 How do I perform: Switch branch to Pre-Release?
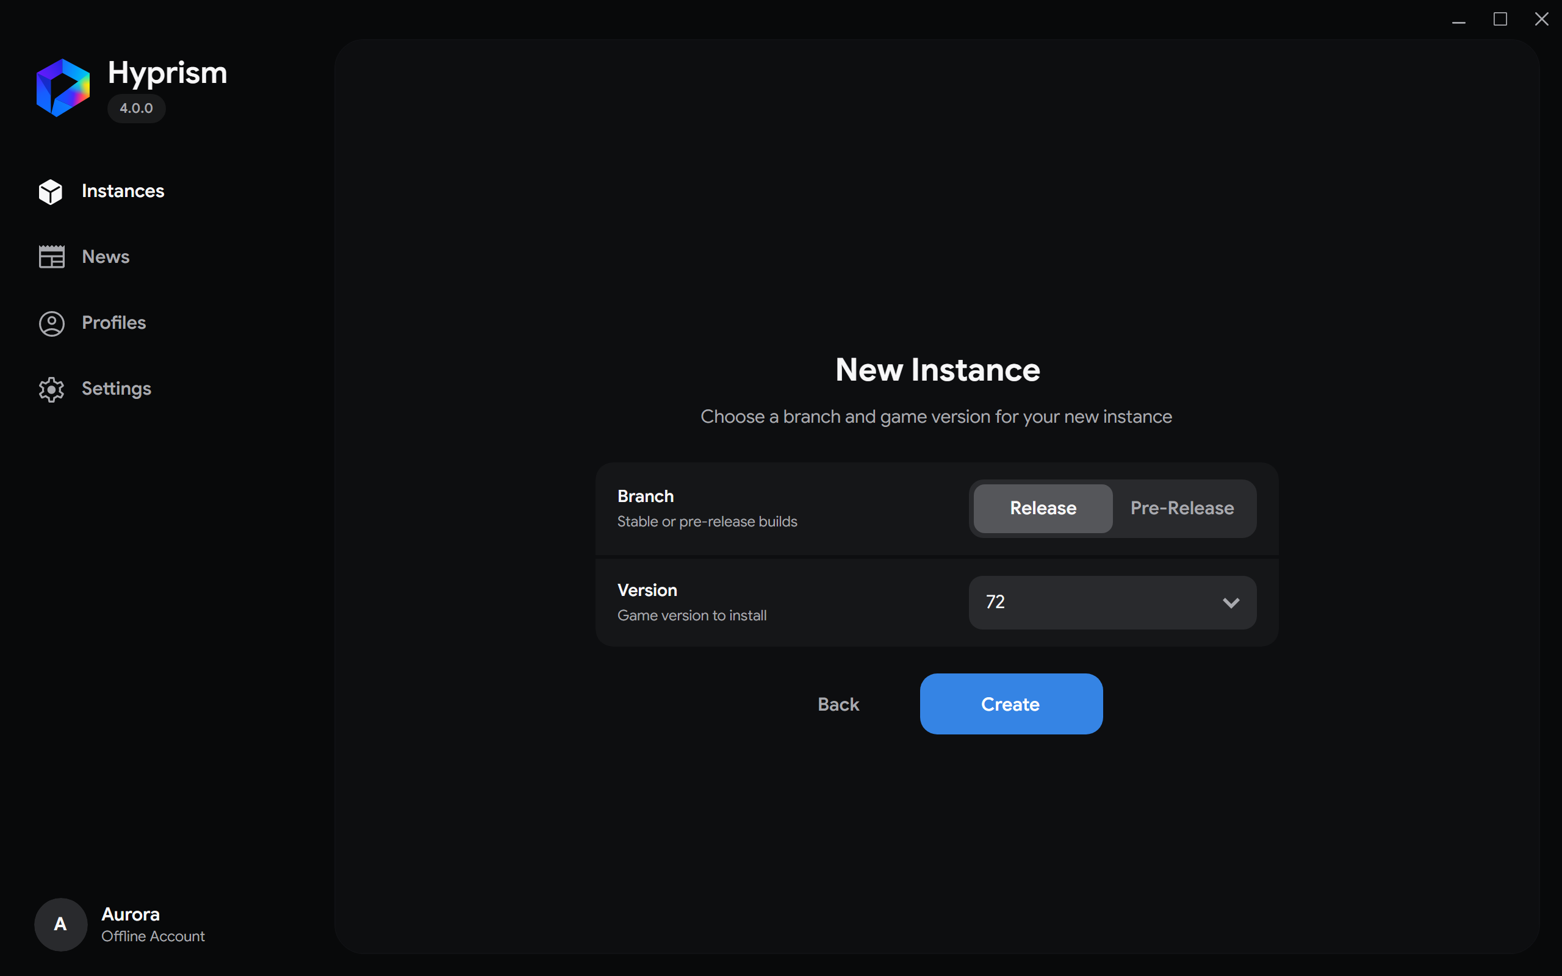[1182, 509]
